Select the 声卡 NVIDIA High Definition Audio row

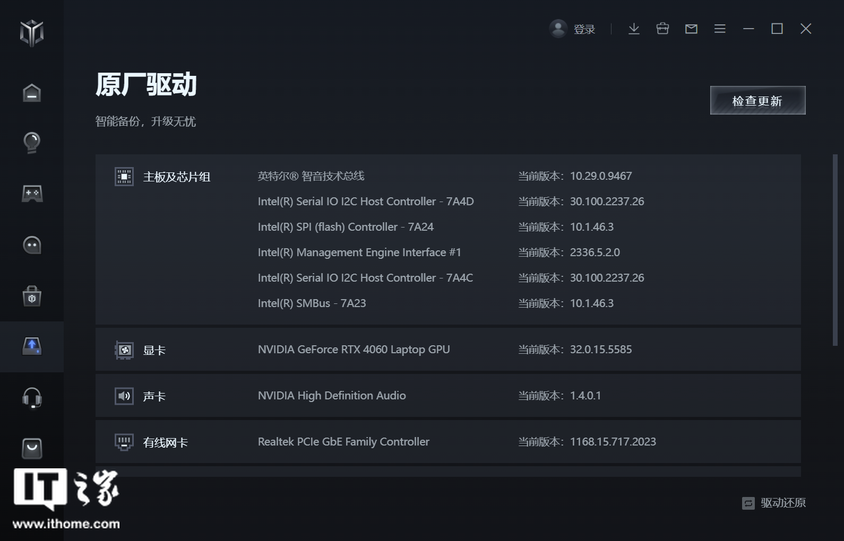click(x=447, y=396)
